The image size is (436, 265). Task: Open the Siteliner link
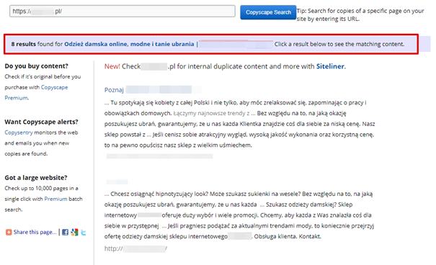330,66
